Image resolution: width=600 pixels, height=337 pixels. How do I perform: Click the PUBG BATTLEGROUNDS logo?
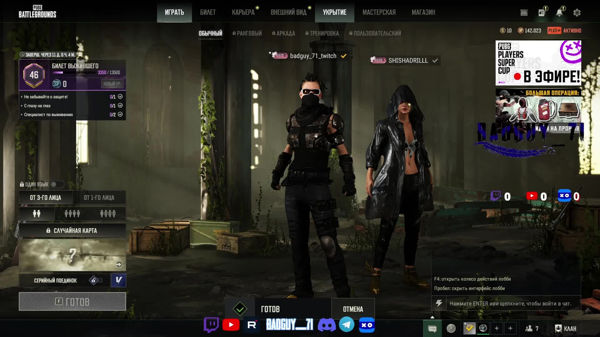tap(37, 12)
